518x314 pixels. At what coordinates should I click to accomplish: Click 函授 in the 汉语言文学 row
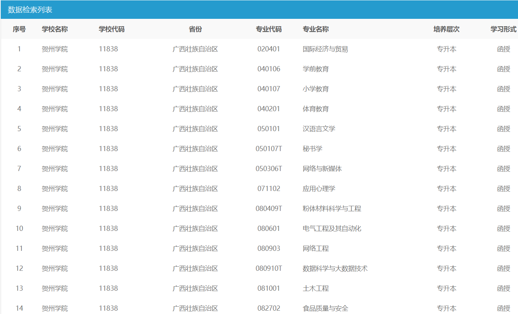tap(504, 129)
